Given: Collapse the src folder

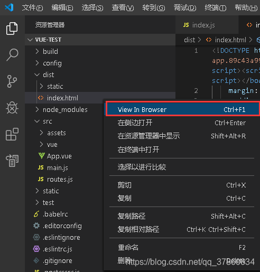Looking at the screenshot, I should [x=37, y=121].
